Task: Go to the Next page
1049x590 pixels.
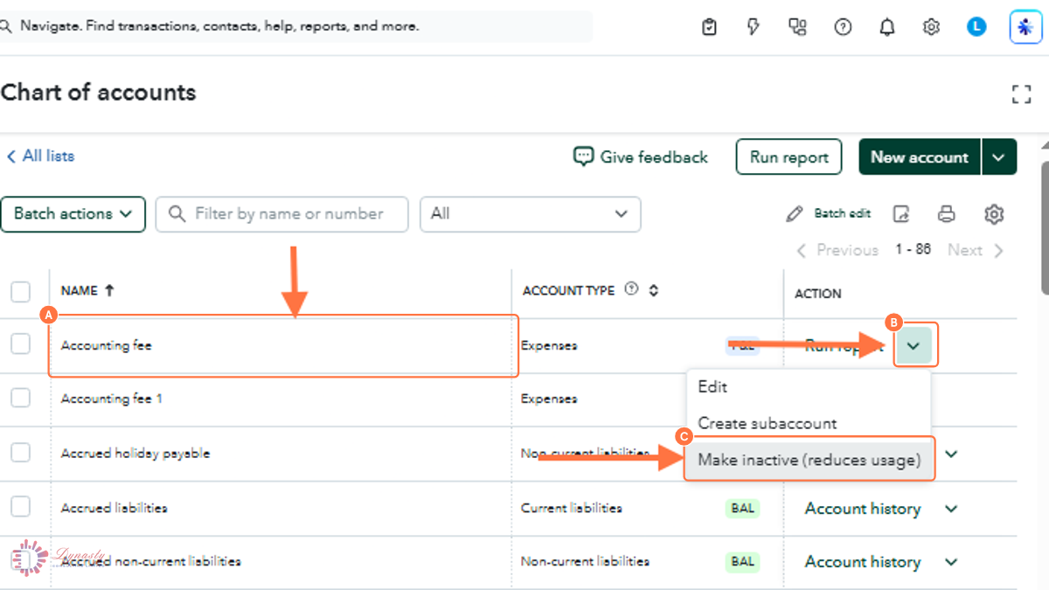Action: tap(975, 250)
